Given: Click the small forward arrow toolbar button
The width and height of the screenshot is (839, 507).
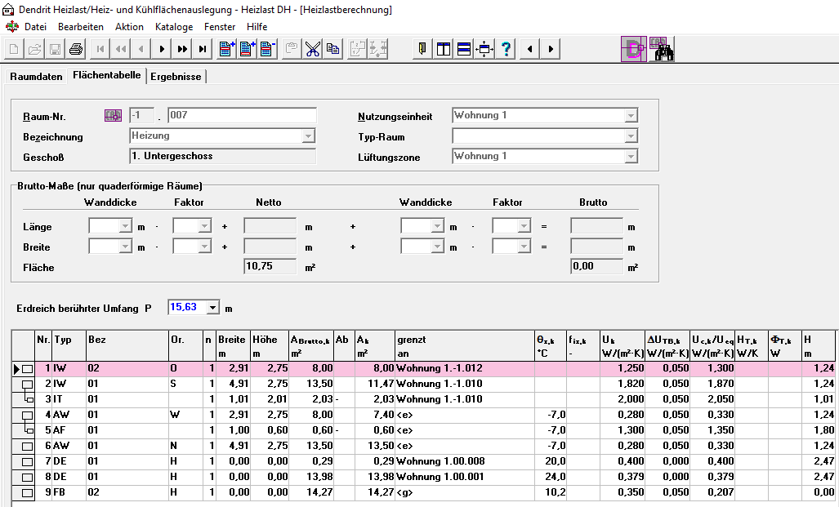Looking at the screenshot, I should (551, 49).
